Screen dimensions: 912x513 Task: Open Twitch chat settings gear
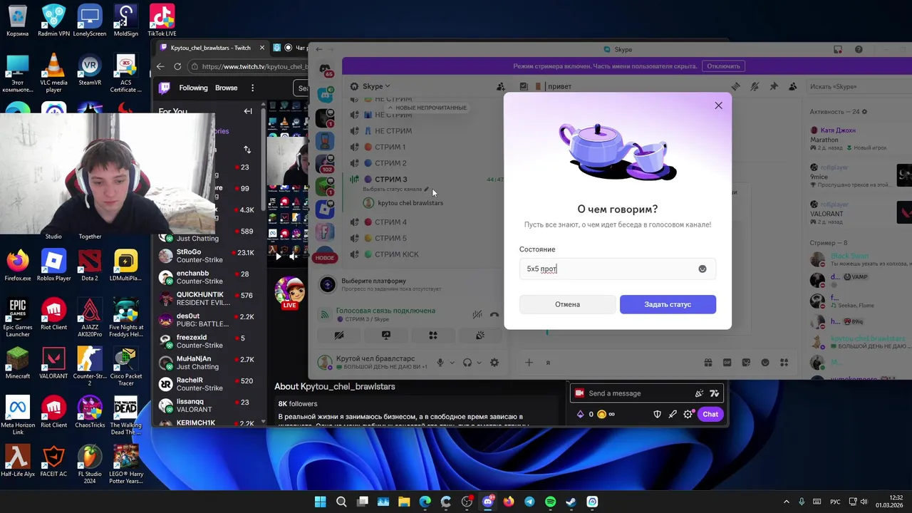tap(688, 414)
